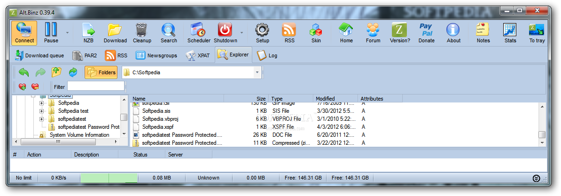The height and width of the screenshot is (196, 561).
Task: Expand the Shutdown dropdown arrow
Action: click(x=242, y=32)
